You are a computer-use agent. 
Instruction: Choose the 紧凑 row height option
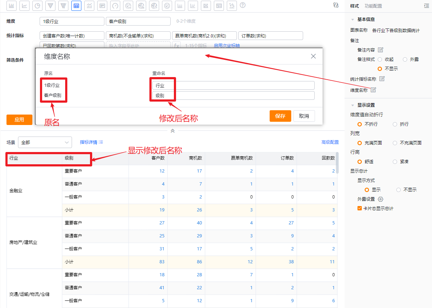395,162
